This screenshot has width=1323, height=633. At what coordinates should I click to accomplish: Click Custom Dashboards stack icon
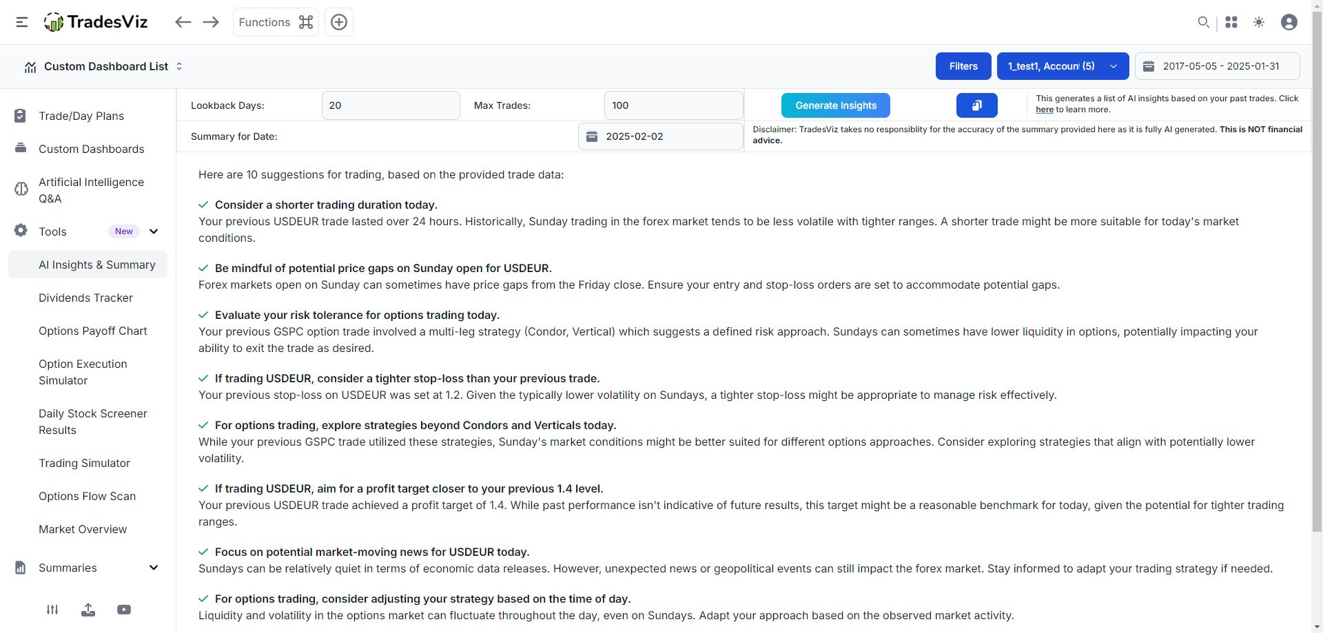pos(21,148)
